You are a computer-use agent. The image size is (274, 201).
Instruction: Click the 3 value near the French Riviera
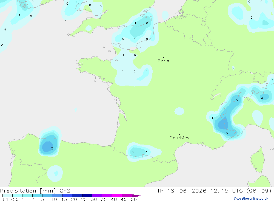point(227,133)
